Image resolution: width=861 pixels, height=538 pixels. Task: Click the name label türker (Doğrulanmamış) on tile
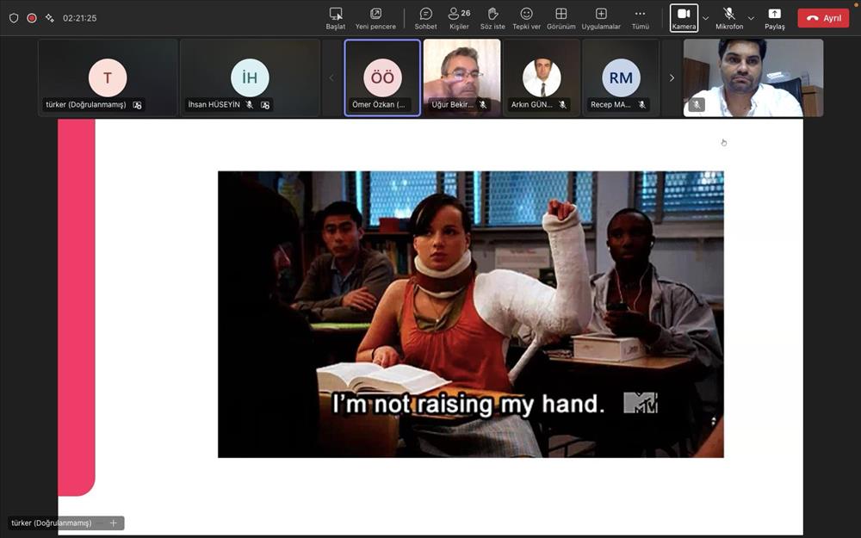point(85,104)
